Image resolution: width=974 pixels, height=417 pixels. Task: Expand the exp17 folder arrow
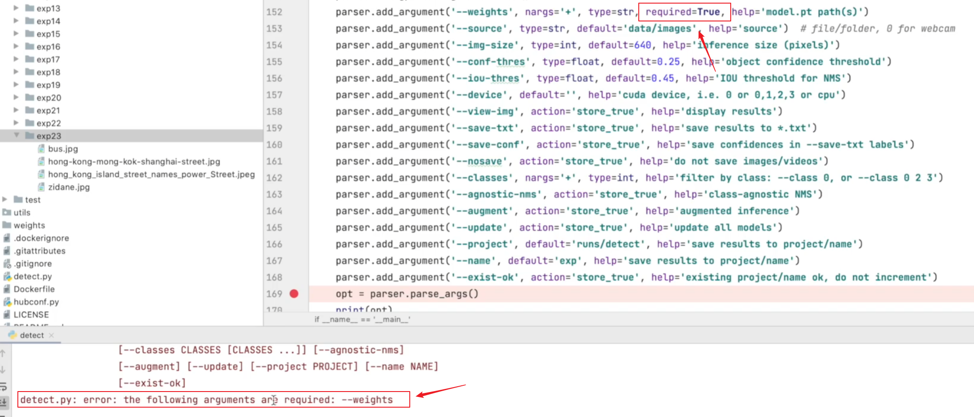click(x=16, y=59)
